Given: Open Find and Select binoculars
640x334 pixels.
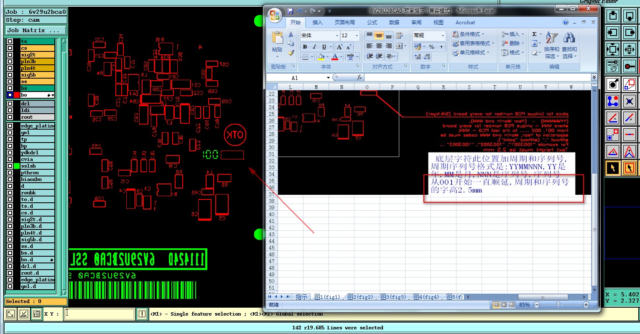Looking at the screenshot, I should [569, 38].
